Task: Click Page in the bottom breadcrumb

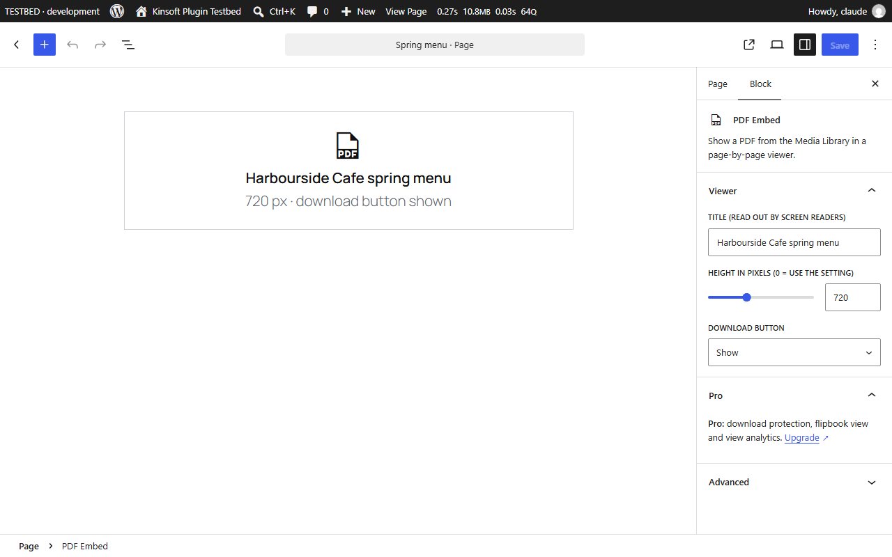Action: (29, 546)
